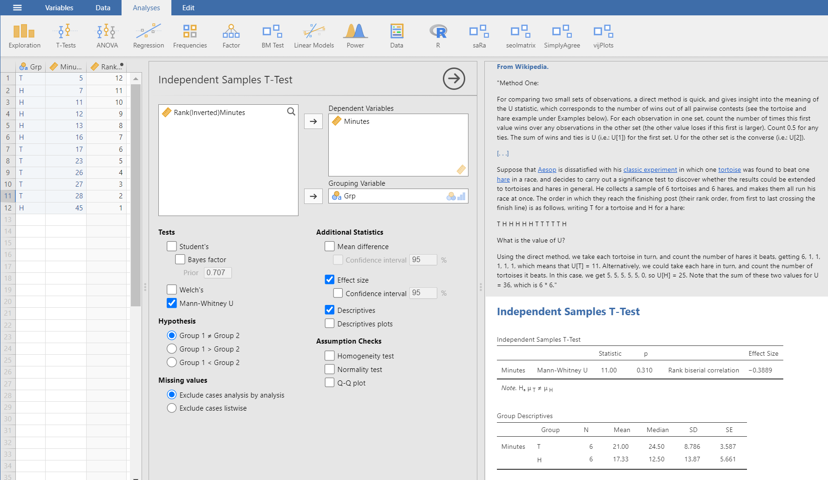This screenshot has height=480, width=828.
Task: Open the Linear Models module
Action: point(314,36)
